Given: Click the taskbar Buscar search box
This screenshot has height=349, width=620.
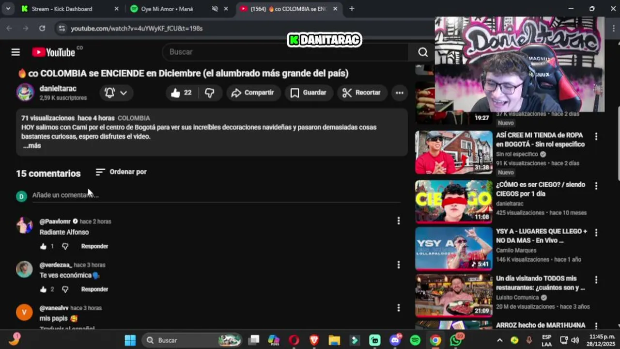Looking at the screenshot, I should 192,340.
